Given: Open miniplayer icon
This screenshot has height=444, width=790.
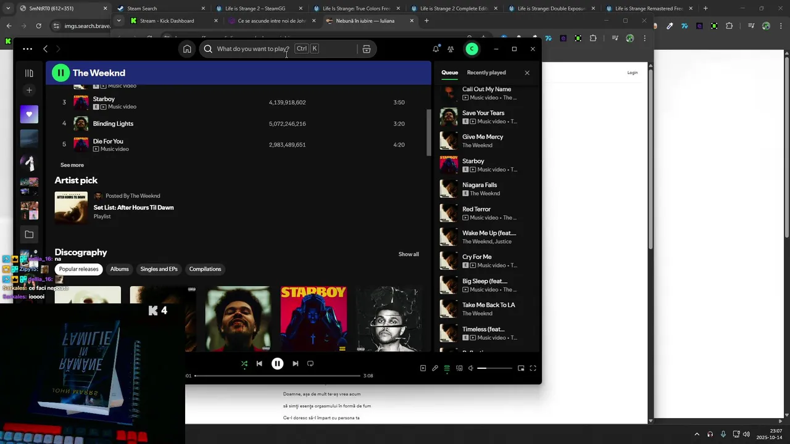Looking at the screenshot, I should click(x=521, y=368).
